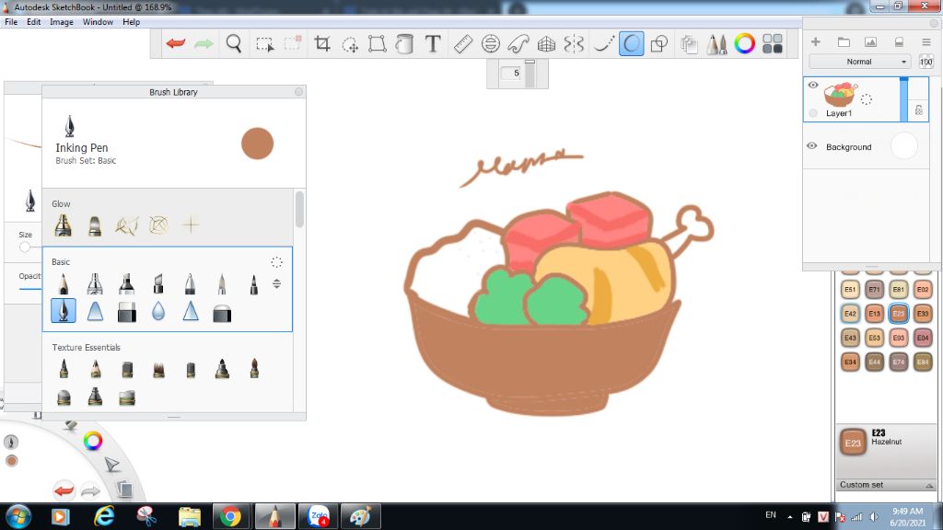The height and width of the screenshot is (530, 943).
Task: Open the Copic Library swatches icon
Action: (x=773, y=43)
